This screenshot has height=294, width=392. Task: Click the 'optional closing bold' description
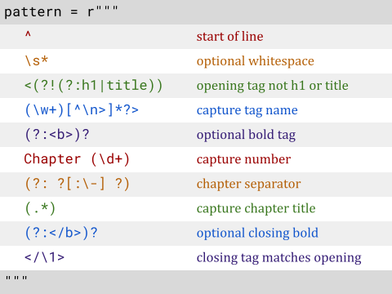[x=257, y=234]
